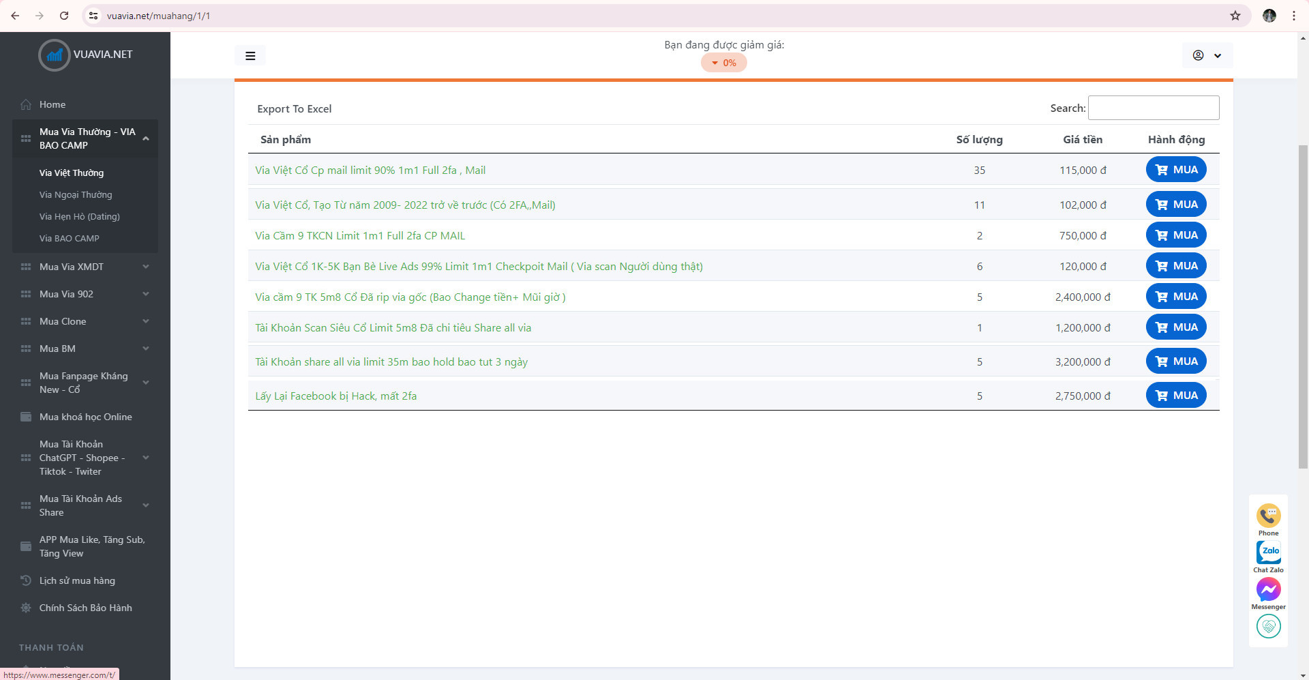1309x680 pixels.
Task: Click Export To Excel
Action: click(294, 109)
